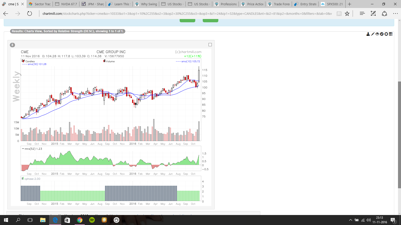Open the Edge Share icon
The image size is (401, 225).
coord(384,14)
